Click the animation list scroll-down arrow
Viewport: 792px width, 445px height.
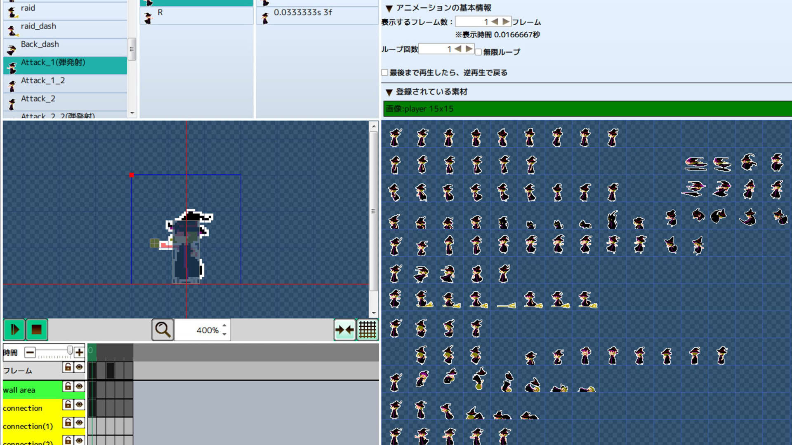click(132, 113)
